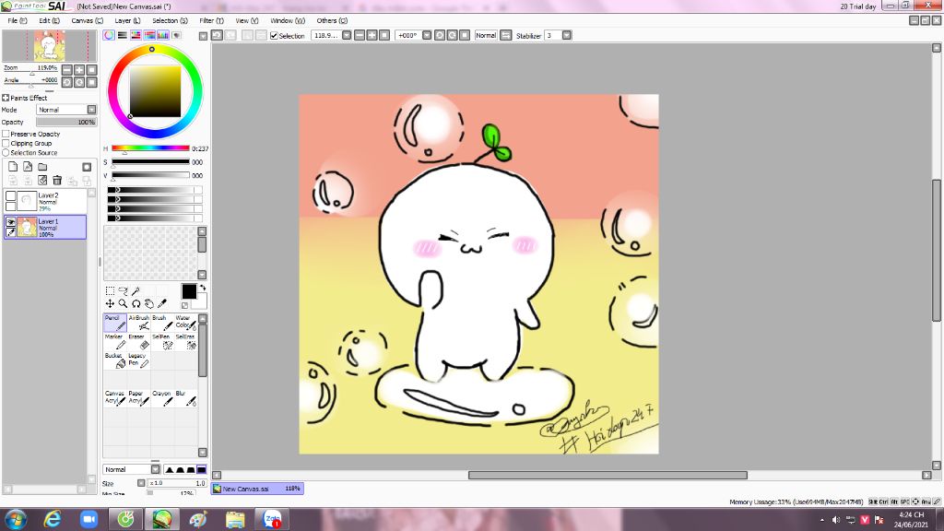Hide Layer1 via its eye icon
Viewport: 944px width, 531px height.
tap(10, 221)
